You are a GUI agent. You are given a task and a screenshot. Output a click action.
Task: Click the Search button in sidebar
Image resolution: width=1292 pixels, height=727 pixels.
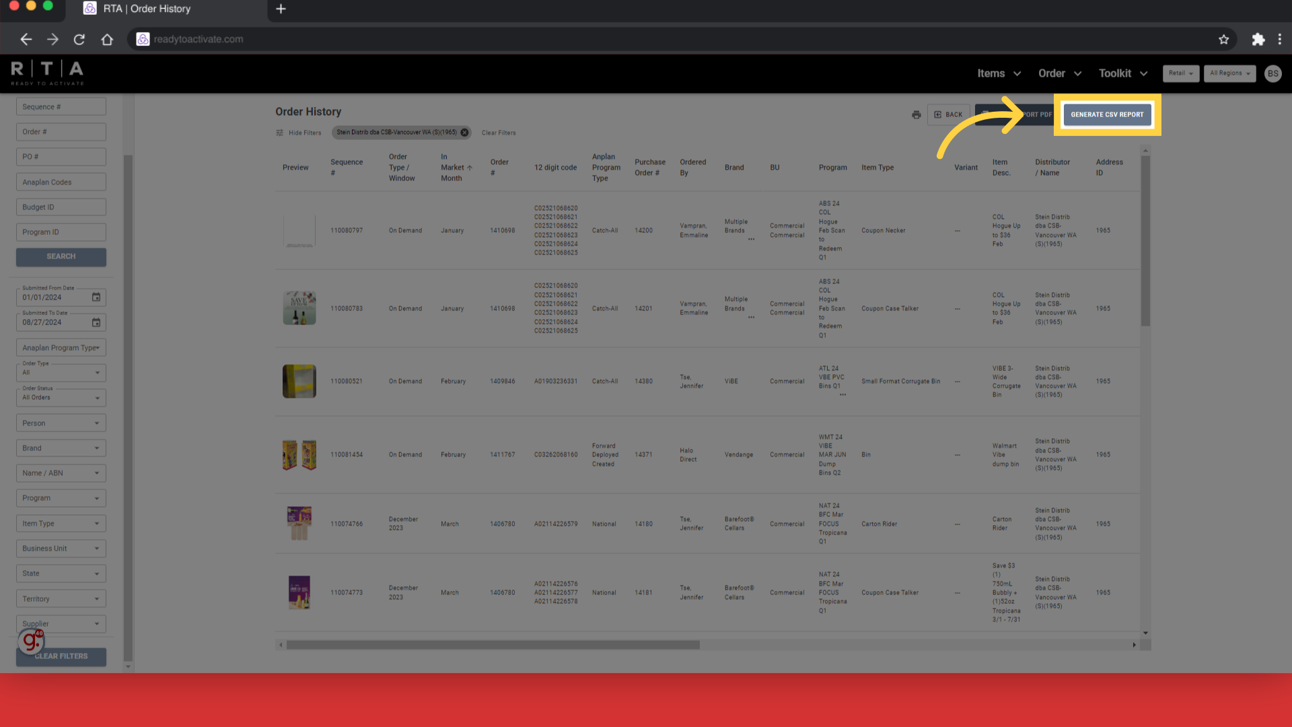(61, 256)
